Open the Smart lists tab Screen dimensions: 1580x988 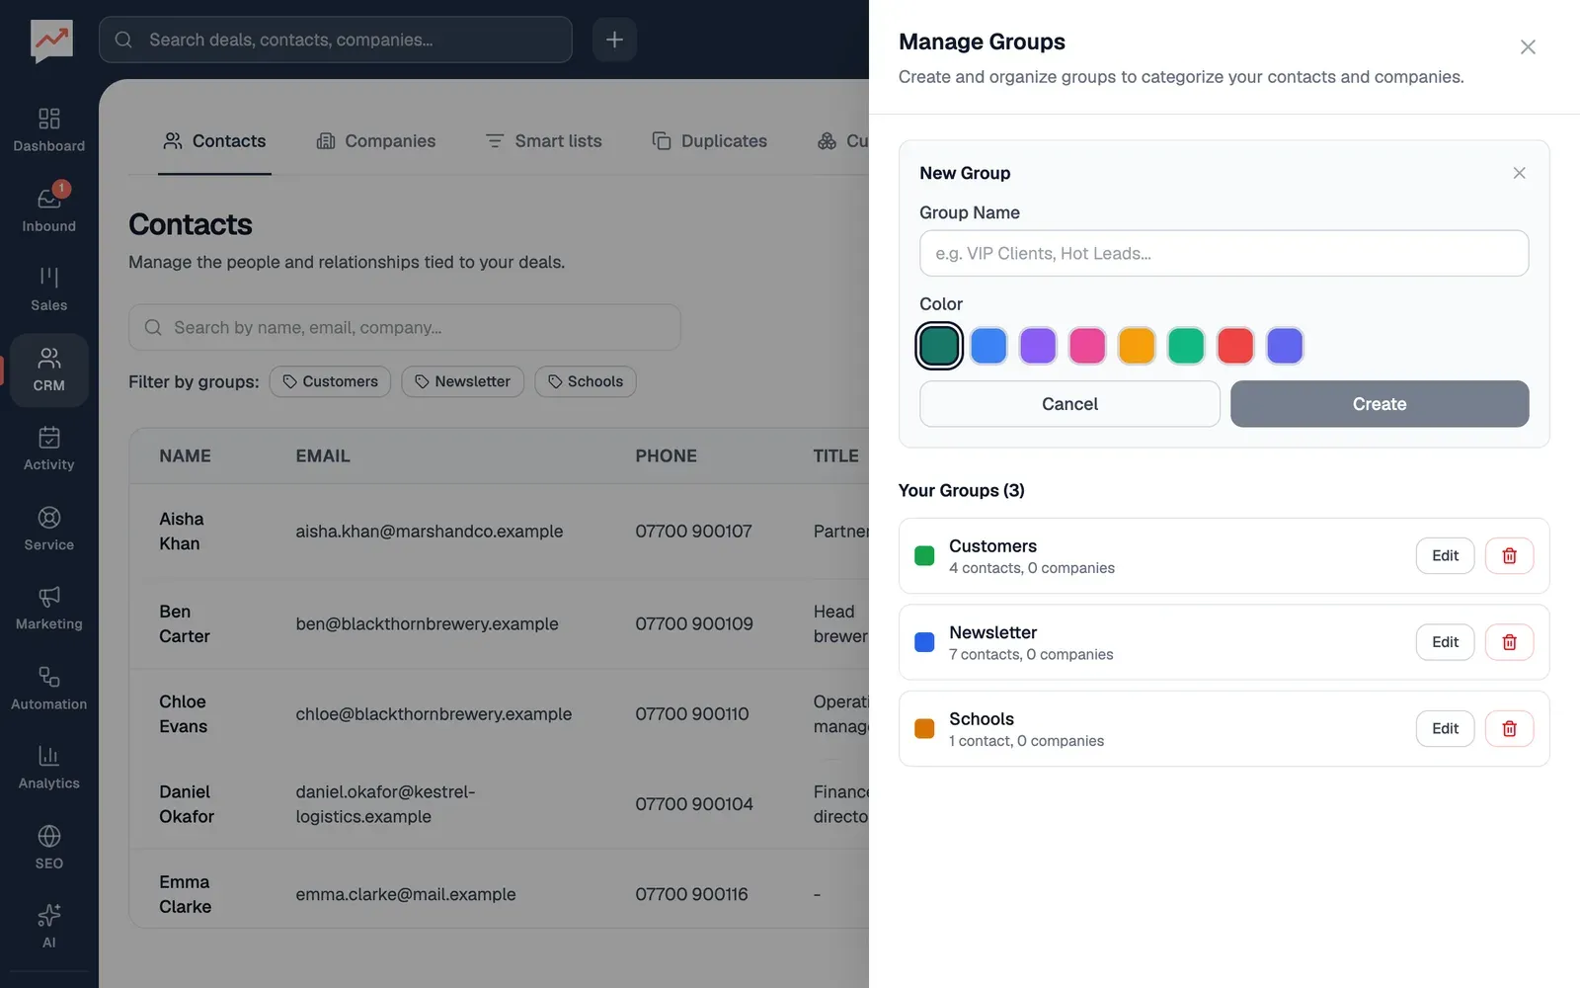pyautogui.click(x=544, y=141)
